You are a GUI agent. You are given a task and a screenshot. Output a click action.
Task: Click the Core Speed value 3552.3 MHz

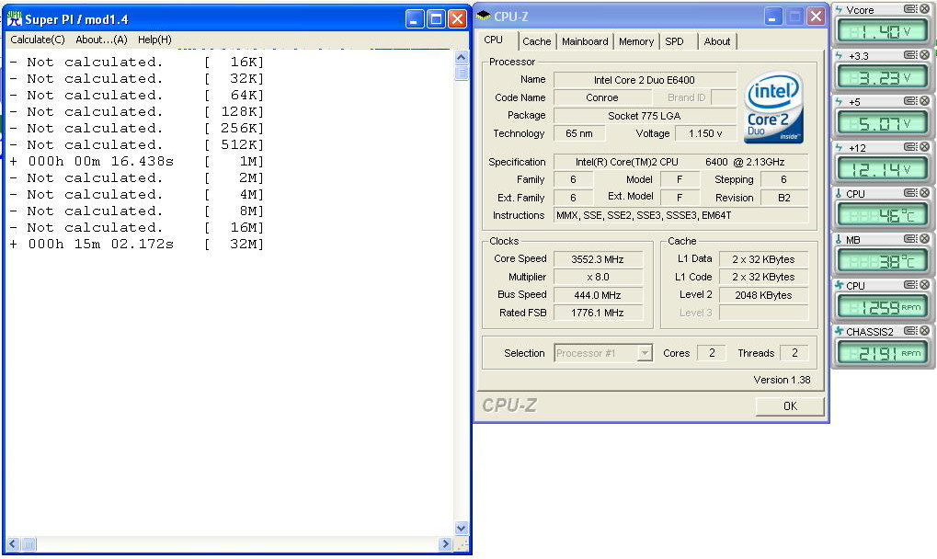598,259
